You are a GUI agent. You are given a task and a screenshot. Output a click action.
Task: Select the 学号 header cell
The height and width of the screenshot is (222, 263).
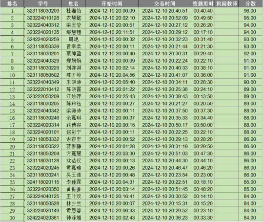tap(43, 3)
